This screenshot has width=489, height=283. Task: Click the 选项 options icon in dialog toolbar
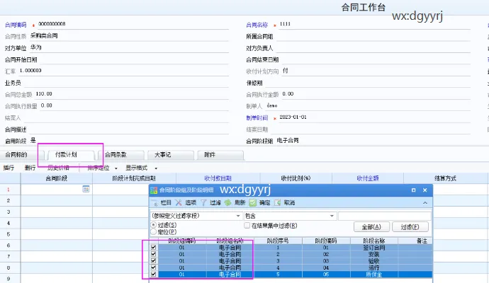(x=179, y=203)
